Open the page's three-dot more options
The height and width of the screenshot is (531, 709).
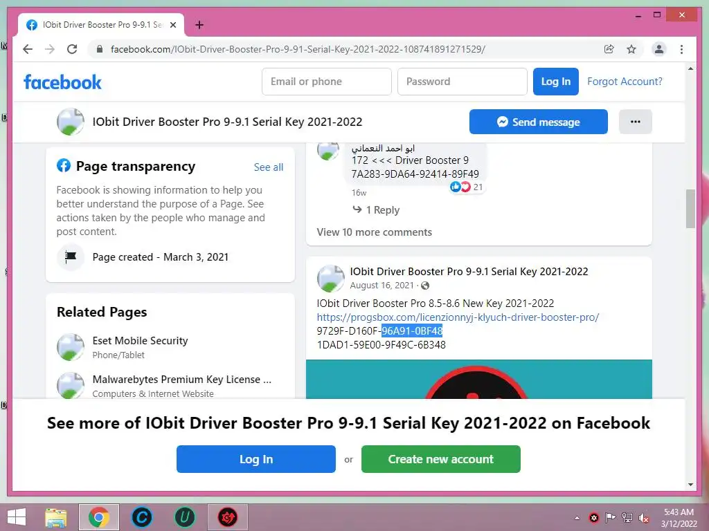636,122
